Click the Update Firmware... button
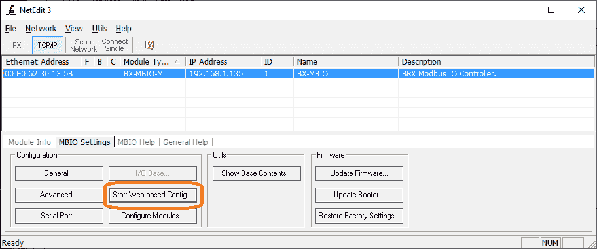Screen dimensions: 597x249 click(359, 173)
